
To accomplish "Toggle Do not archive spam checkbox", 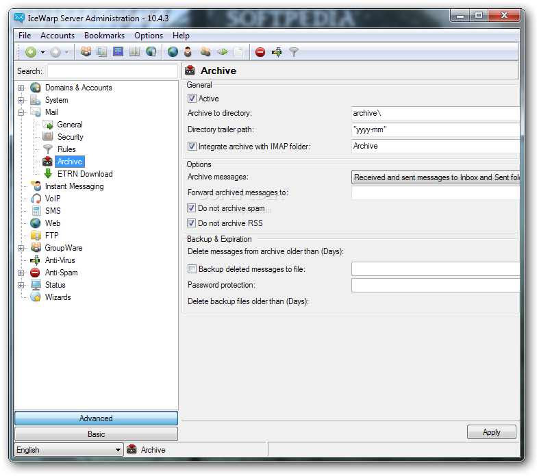I will 192,208.
